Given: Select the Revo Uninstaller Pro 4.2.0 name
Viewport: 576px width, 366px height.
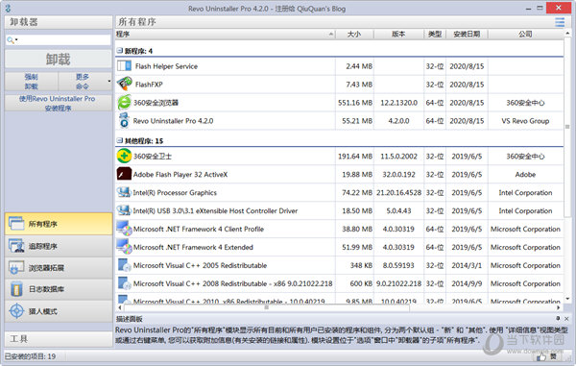Looking at the screenshot, I should click(173, 121).
